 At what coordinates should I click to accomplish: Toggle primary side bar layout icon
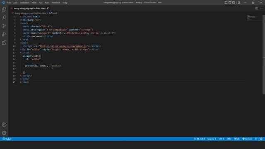coord(226,2)
